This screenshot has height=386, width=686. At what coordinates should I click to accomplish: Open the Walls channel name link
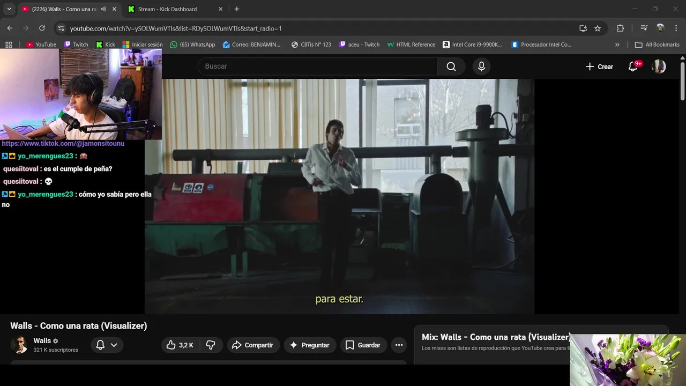(x=42, y=340)
